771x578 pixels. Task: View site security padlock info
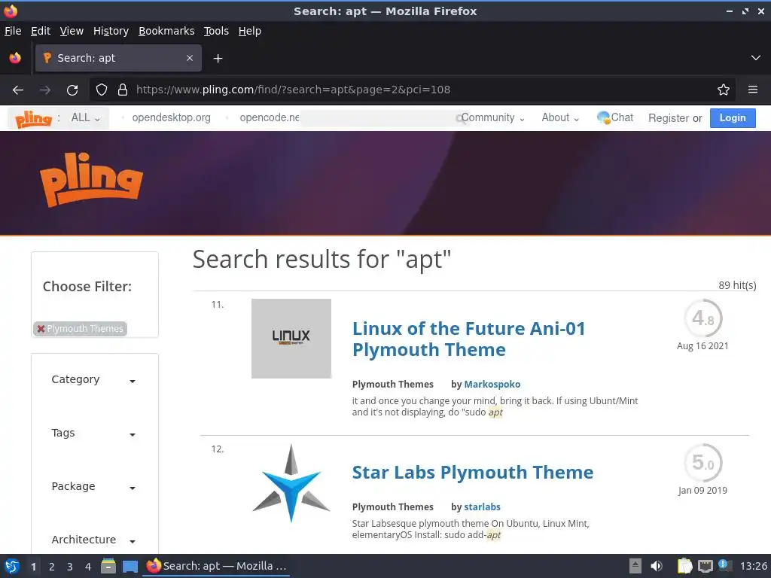point(123,90)
